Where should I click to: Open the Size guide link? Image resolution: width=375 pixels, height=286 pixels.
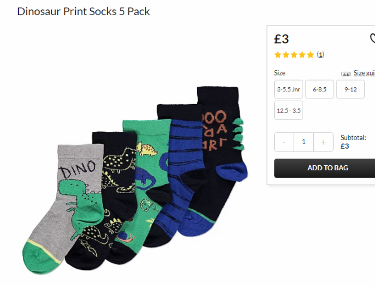[x=364, y=73]
